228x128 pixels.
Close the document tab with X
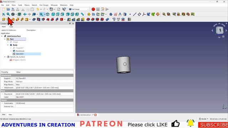click(95, 115)
